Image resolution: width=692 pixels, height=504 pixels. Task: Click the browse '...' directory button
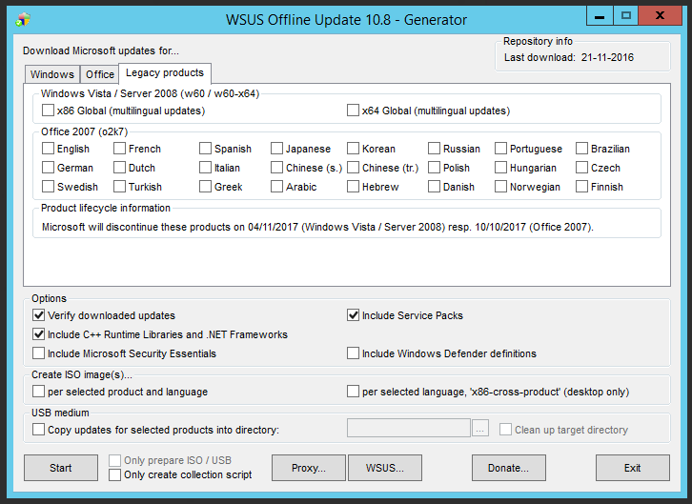pos(480,428)
